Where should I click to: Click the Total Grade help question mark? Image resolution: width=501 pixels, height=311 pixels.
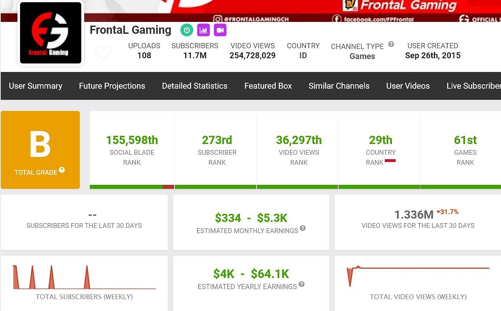(62, 170)
